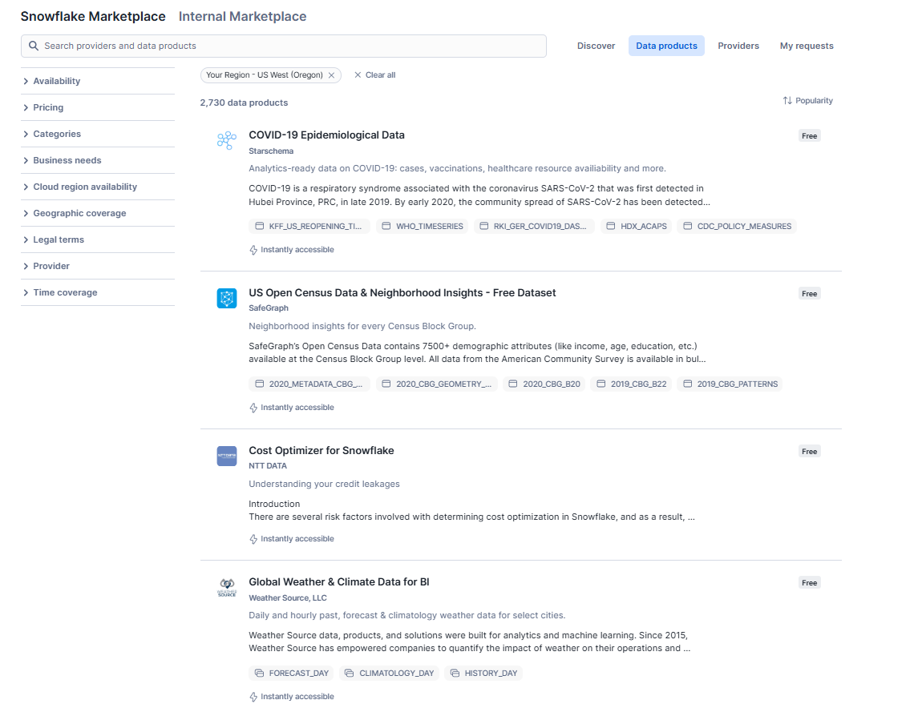Click the search input field
The image size is (918, 712).
281,46
